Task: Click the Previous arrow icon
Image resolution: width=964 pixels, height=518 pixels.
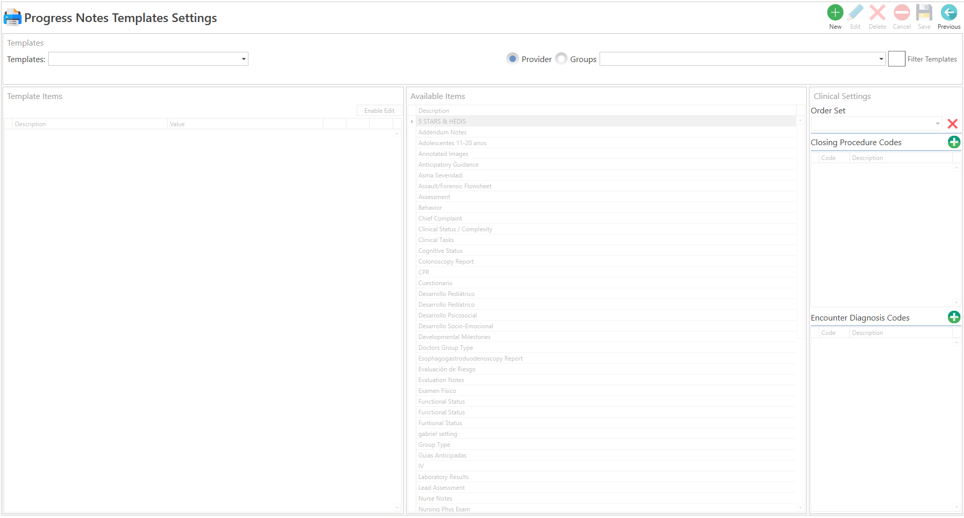Action: pos(949,13)
